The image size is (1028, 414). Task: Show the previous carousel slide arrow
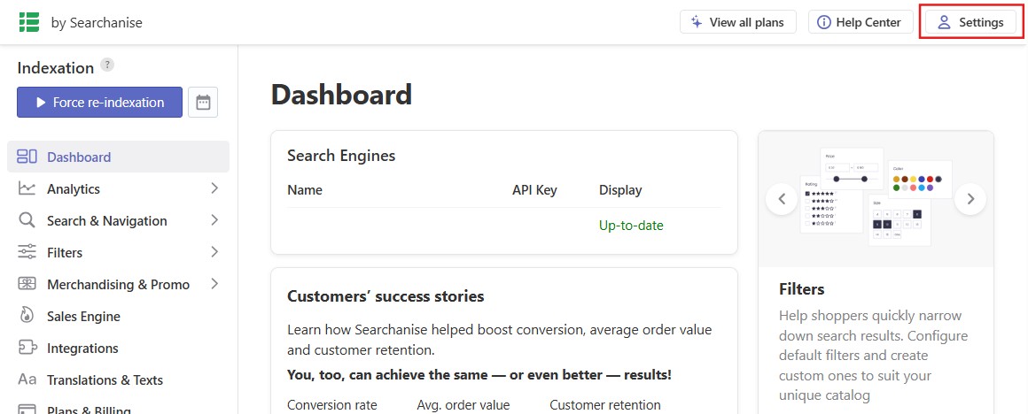(782, 199)
